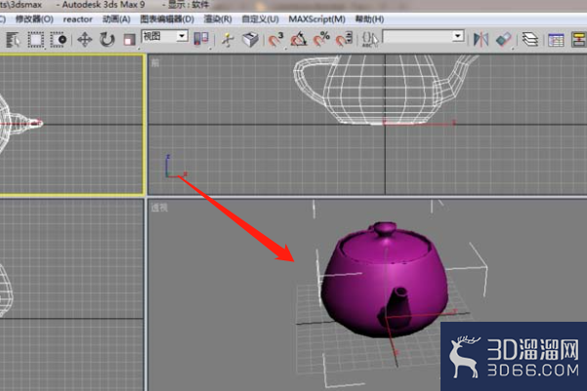The image size is (587, 391).
Task: Open Edit Named Selection Sets
Action: pos(370,39)
